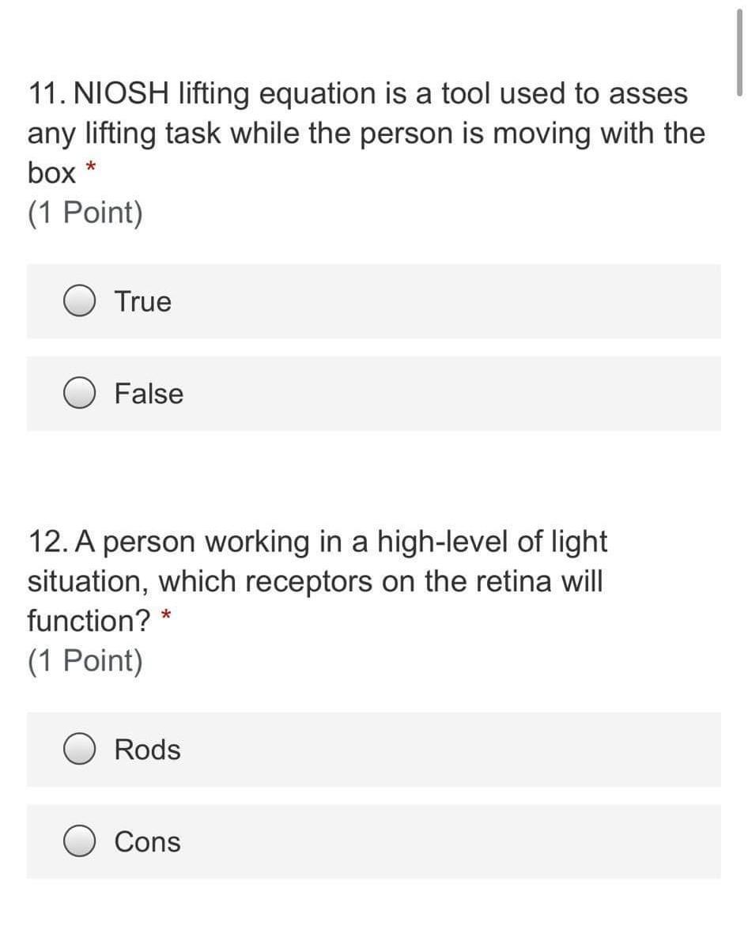Image resolution: width=748 pixels, height=941 pixels.
Task: Click the red asterisk after function?
Action: pyautogui.click(x=165, y=615)
